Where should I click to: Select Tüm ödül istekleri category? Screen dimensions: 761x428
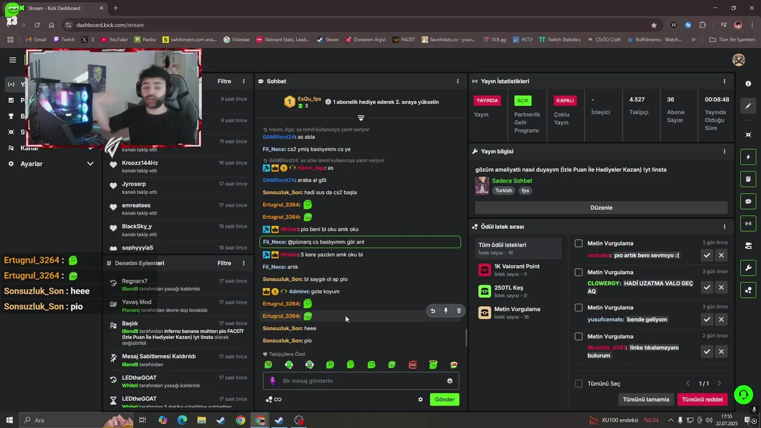click(x=519, y=248)
